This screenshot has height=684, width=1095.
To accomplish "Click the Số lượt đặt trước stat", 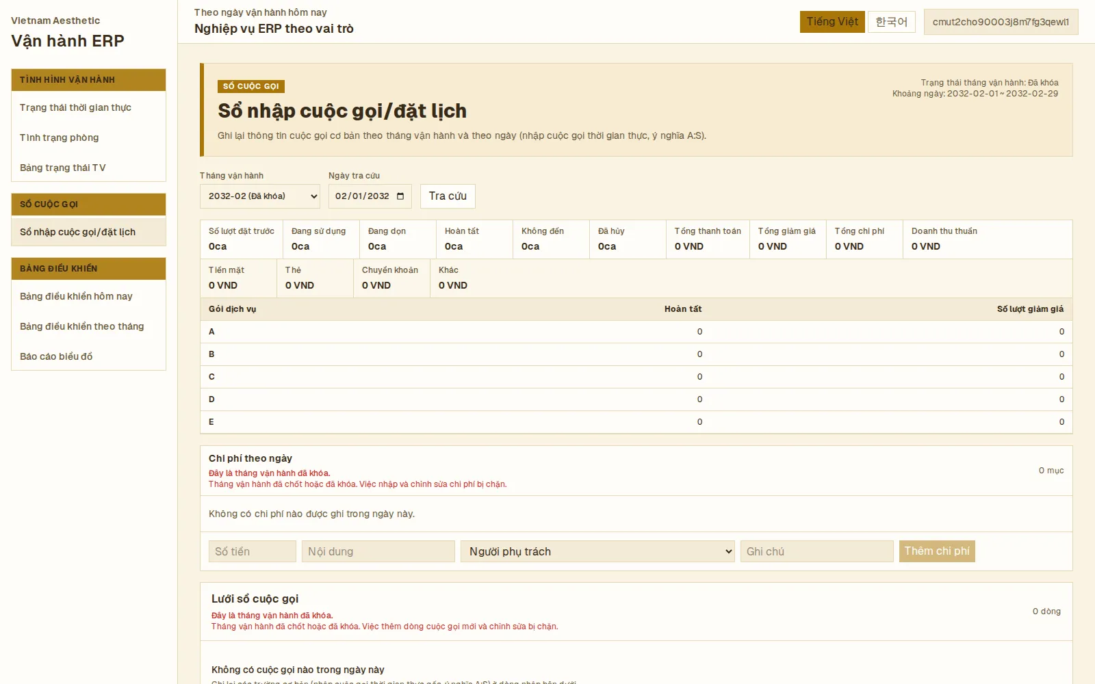I will pos(242,239).
